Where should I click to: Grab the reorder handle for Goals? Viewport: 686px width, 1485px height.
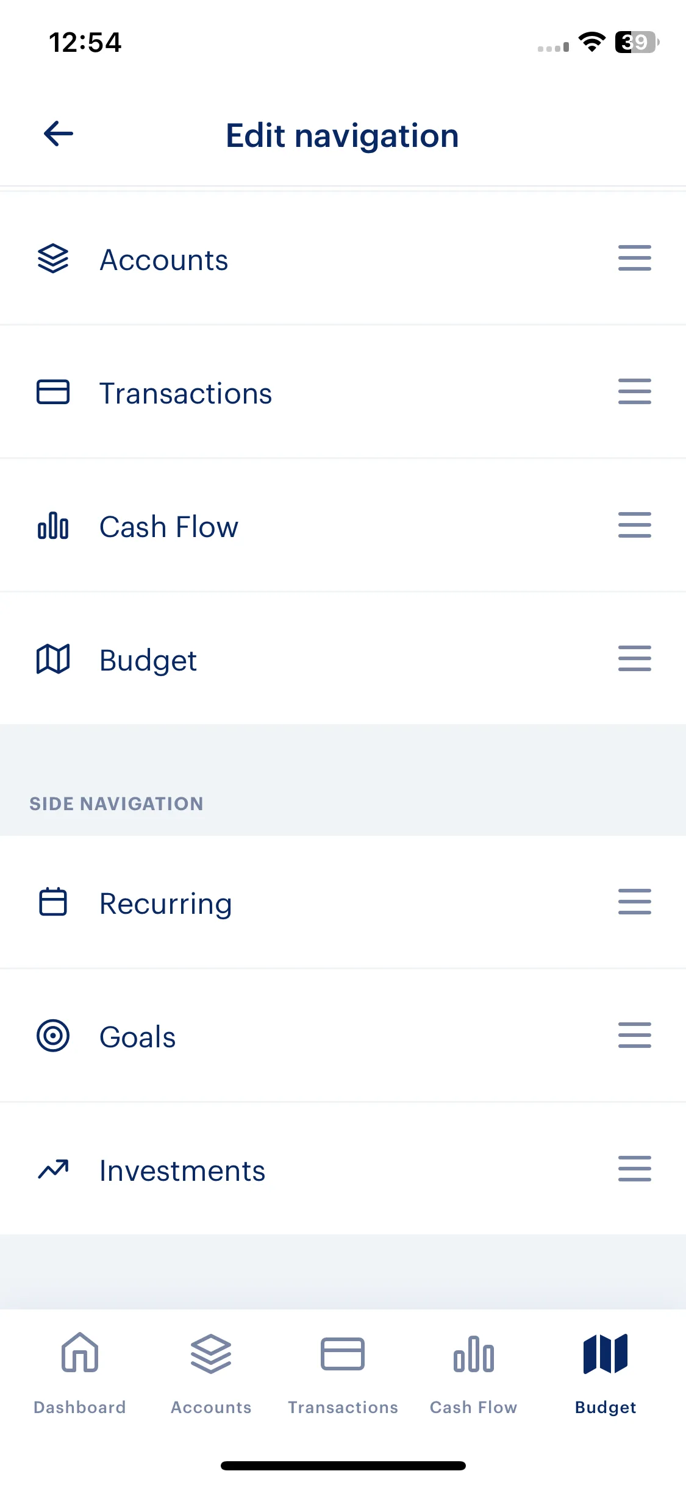(635, 1035)
